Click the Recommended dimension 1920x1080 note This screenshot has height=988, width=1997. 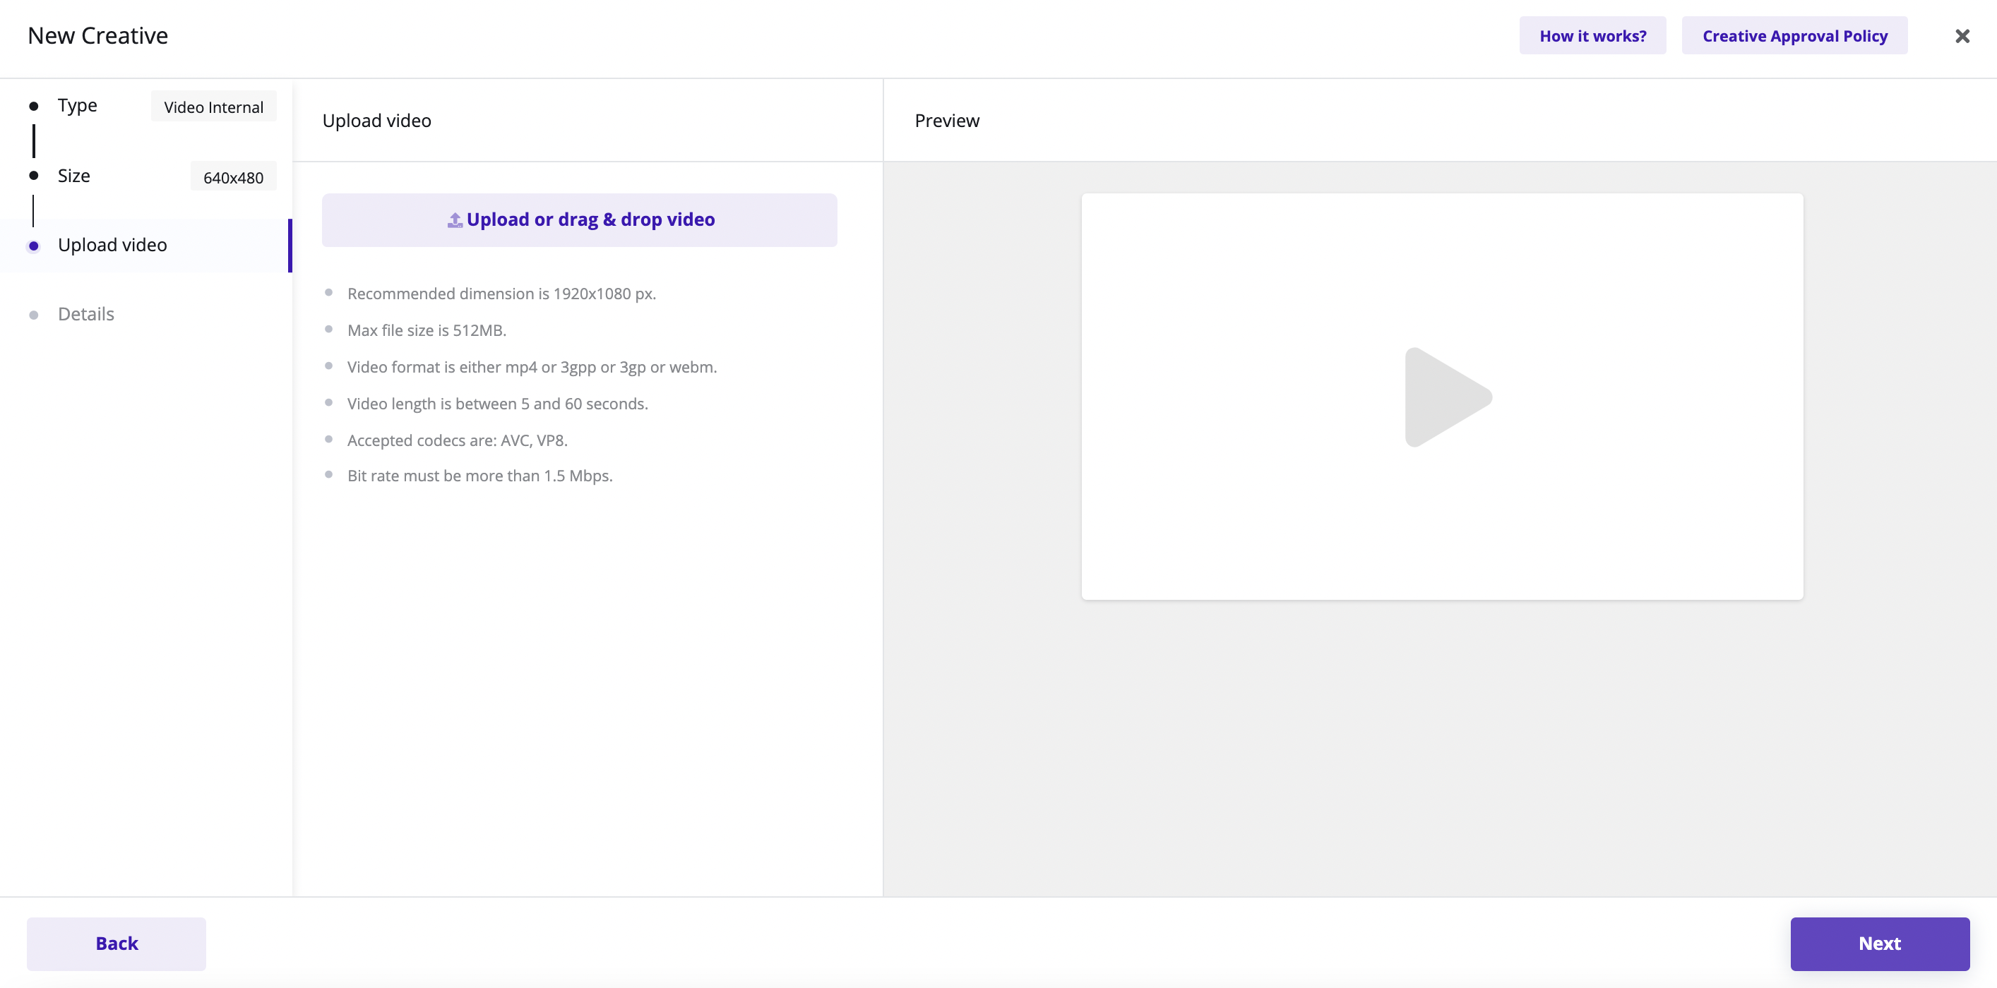[501, 294]
